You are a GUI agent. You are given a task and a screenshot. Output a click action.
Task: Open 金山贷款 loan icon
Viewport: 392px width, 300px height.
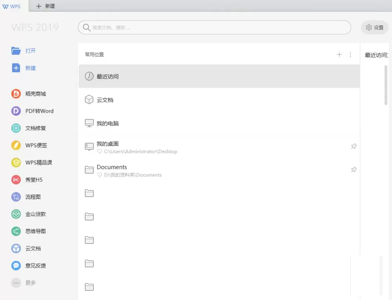(x=16, y=214)
